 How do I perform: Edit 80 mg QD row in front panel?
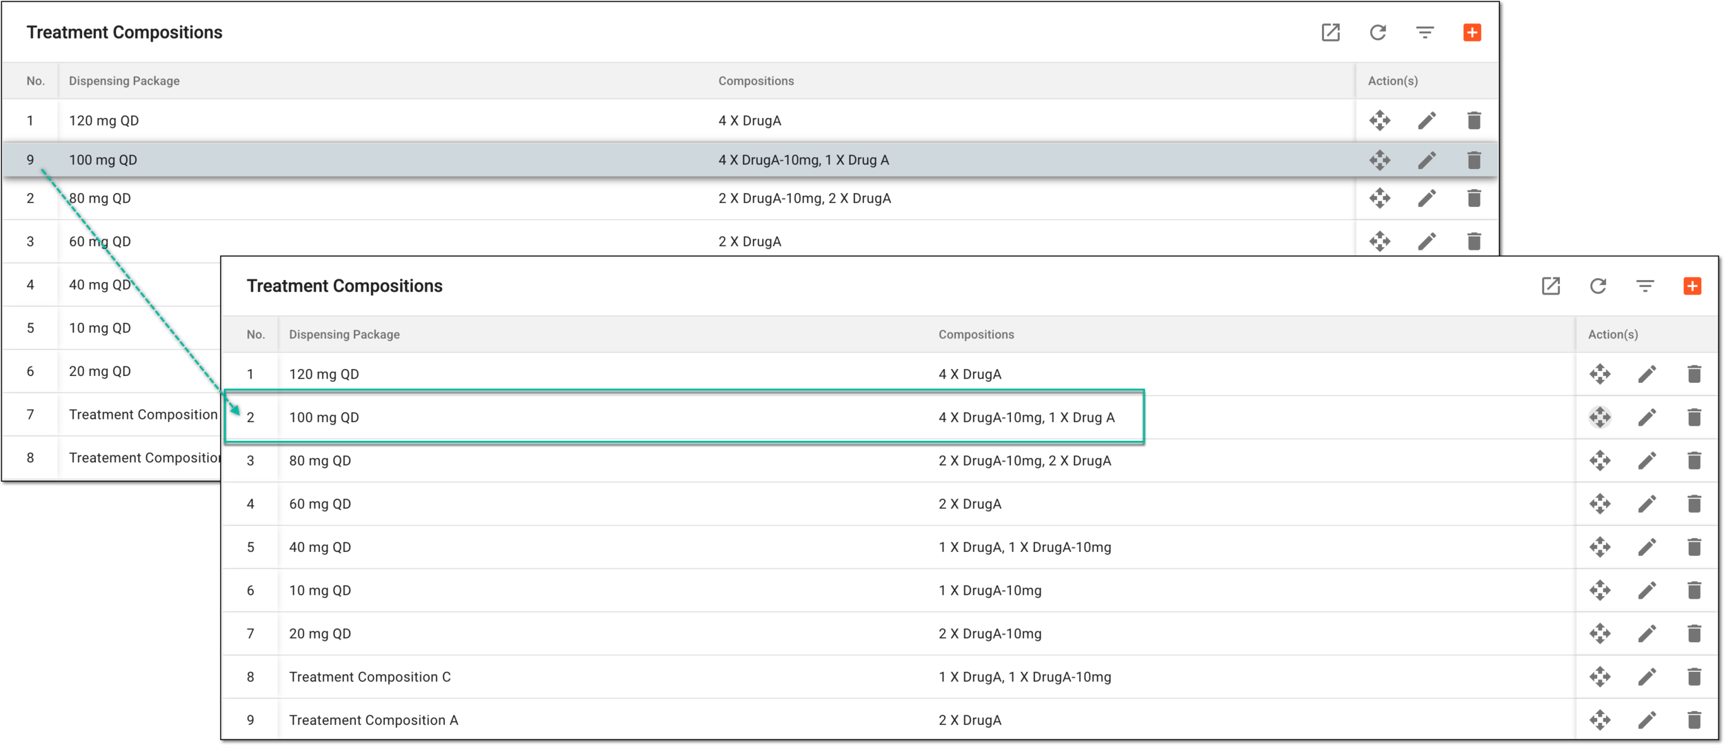coord(1647,461)
